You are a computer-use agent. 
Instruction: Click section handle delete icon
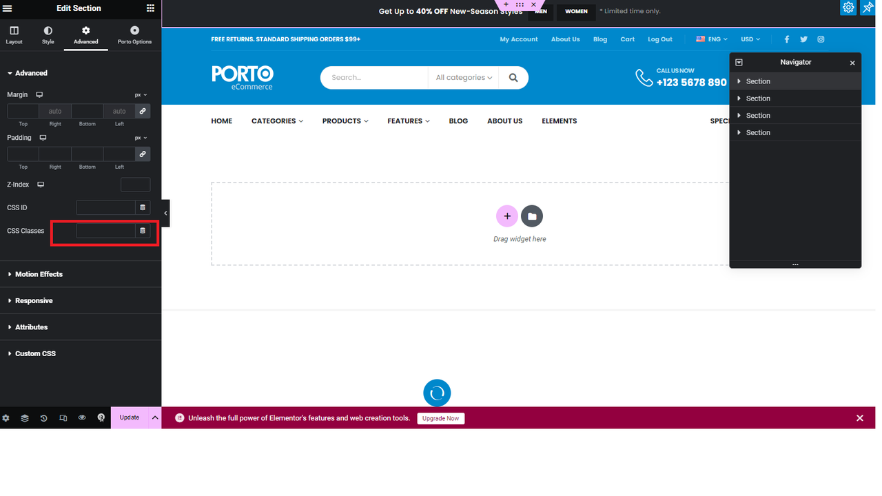533,4
